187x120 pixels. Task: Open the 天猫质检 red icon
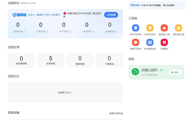[164, 42]
